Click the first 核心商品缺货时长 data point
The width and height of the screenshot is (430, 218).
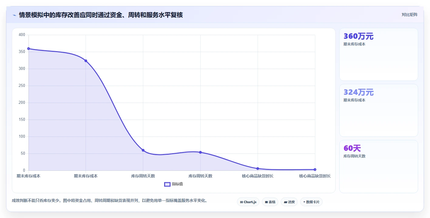258,169
